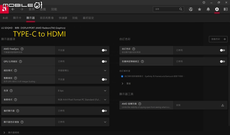
Task: Click the blue info icon under 自訂解析度
Action: click(x=122, y=76)
